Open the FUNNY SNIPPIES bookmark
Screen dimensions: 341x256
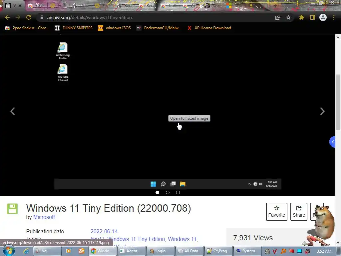pyautogui.click(x=74, y=28)
